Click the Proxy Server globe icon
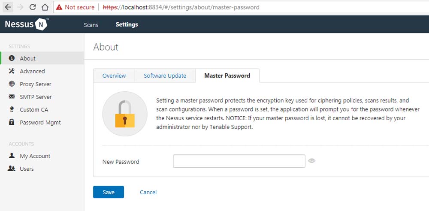The image size is (429, 211). (x=12, y=84)
